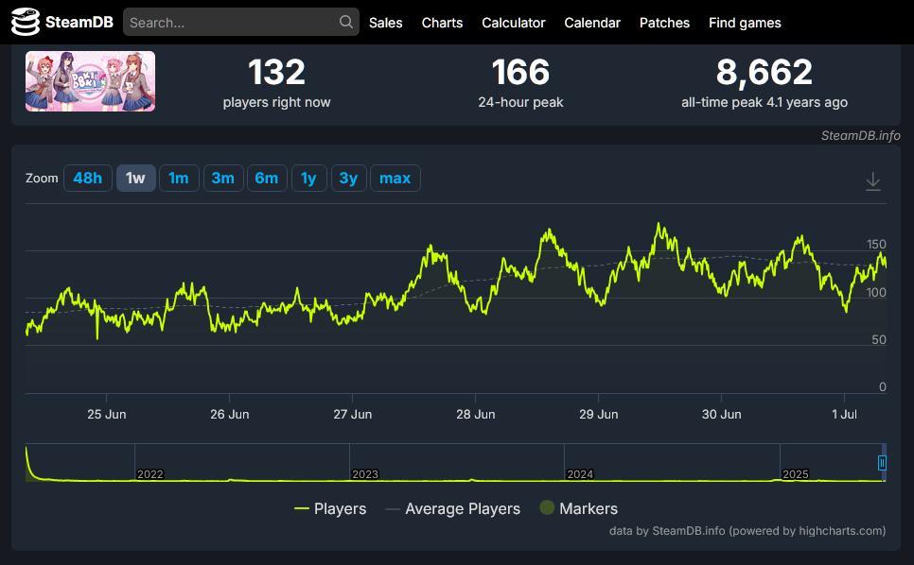Click the 100 y-axis label

[x=876, y=292]
